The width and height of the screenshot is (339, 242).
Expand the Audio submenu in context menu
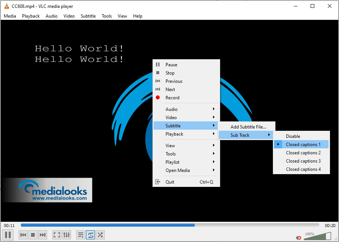[187, 109]
